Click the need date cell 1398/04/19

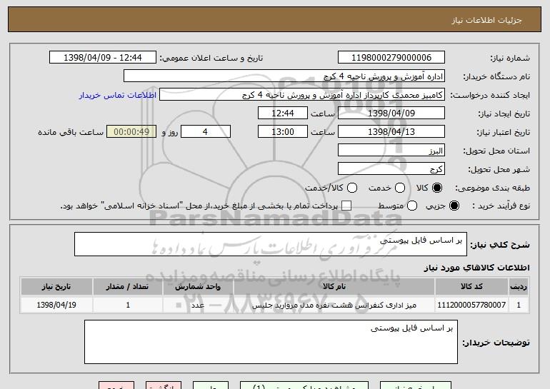pos(56,305)
